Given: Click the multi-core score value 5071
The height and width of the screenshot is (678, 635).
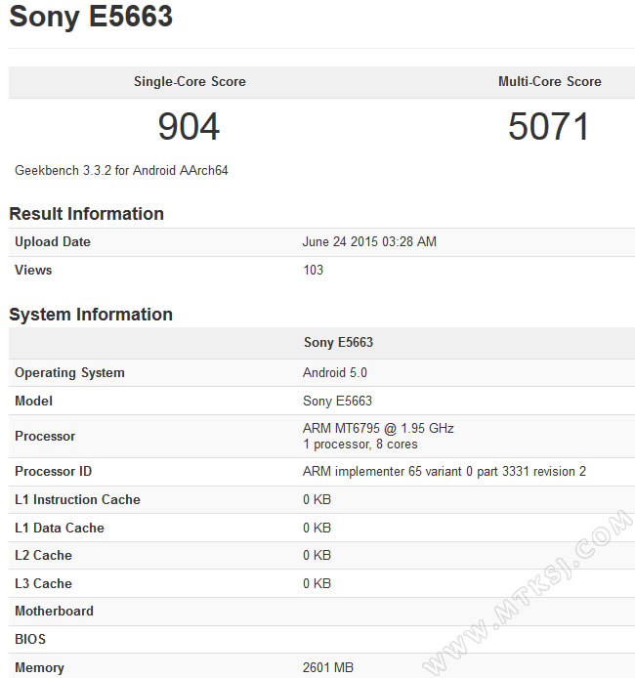Looking at the screenshot, I should coord(549,127).
